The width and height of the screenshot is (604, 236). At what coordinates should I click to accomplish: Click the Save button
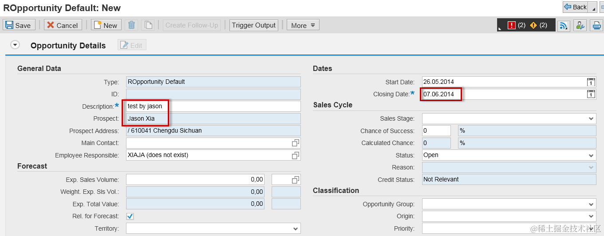tap(18, 25)
